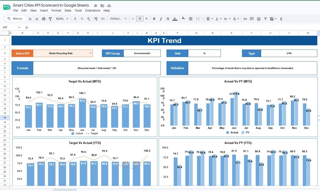Viewport: 320px width, 191px height.
Task: Star this spreadsheet
Action: point(95,6)
